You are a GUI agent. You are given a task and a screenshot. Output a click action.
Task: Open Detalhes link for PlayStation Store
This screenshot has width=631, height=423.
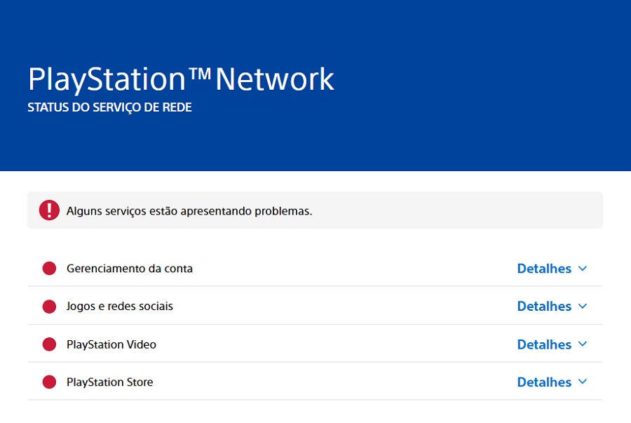(544, 382)
